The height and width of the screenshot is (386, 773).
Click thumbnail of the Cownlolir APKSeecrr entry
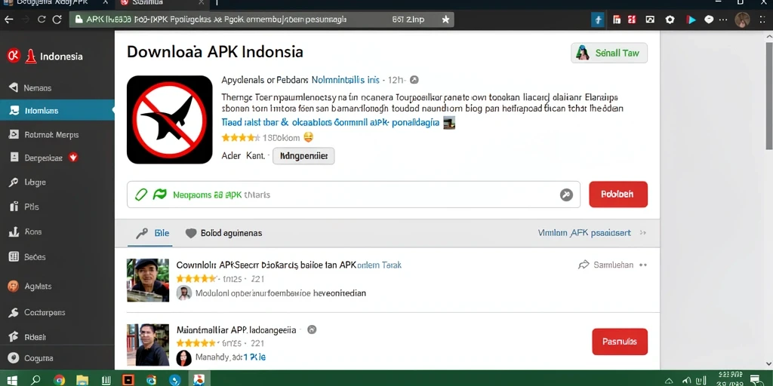click(148, 280)
